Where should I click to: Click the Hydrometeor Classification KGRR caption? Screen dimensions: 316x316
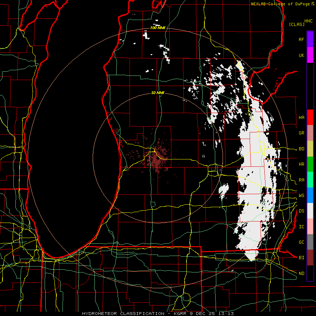click(158, 314)
